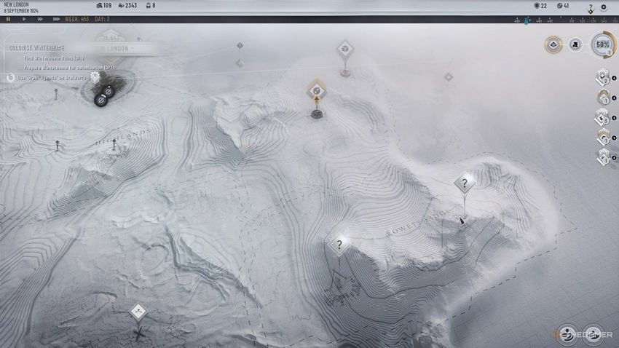Open the settings gear menu
The width and height of the screenshot is (619, 348).
[x=603, y=7]
